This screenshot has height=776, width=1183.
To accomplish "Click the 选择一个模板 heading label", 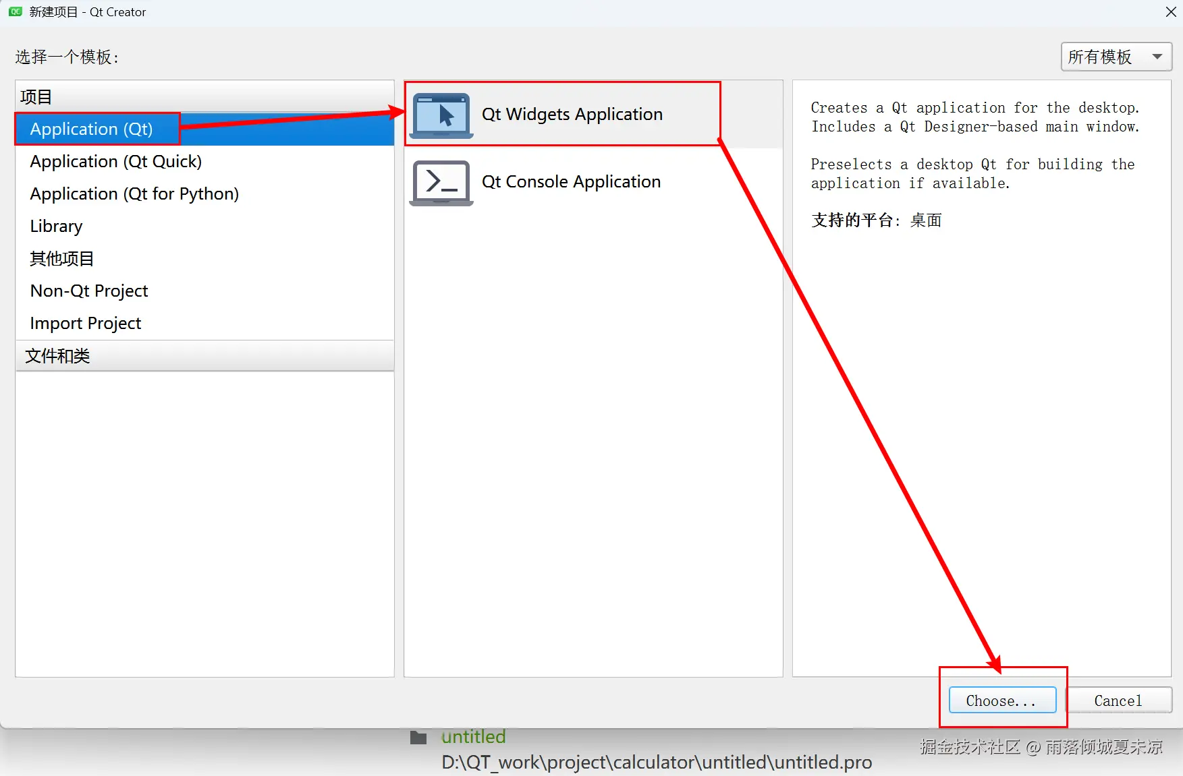I will pos(67,57).
